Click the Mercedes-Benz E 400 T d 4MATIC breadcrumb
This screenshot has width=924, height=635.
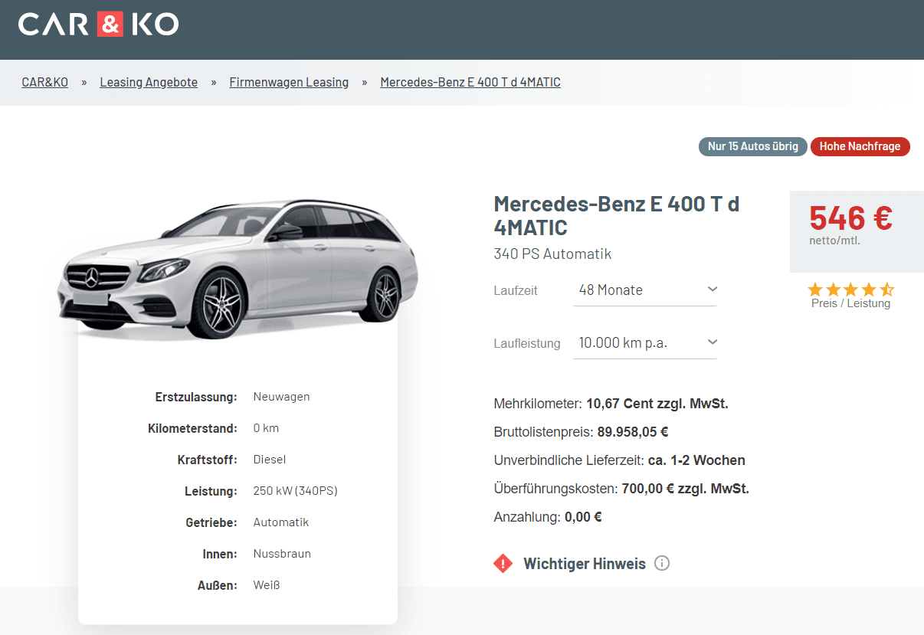[x=470, y=82]
